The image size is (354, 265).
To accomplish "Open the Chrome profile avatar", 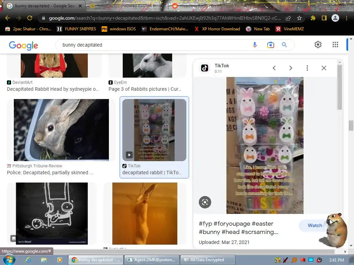I will 335,18.
